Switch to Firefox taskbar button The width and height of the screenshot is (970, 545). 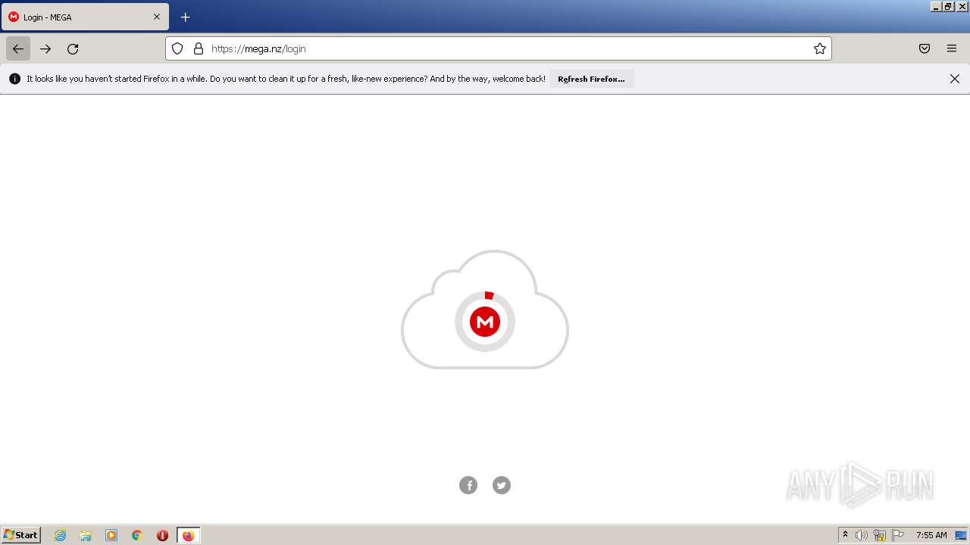[x=188, y=535]
